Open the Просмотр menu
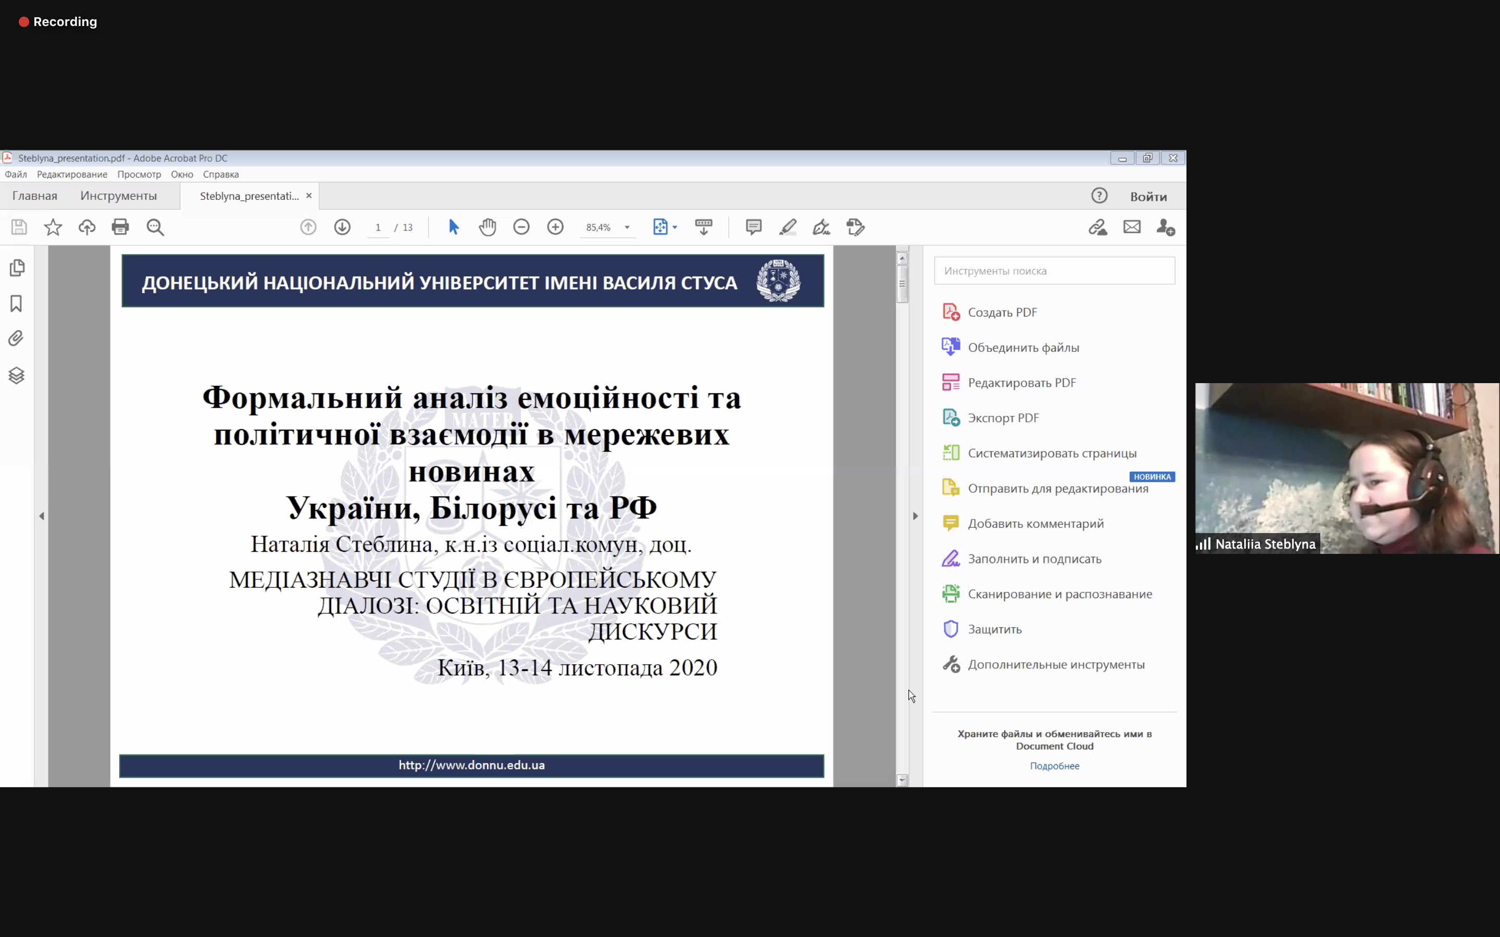 point(139,174)
